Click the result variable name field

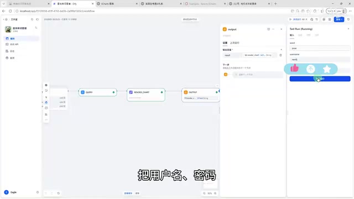232,55
